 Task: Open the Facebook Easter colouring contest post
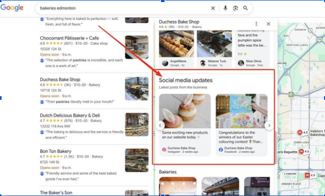point(242,125)
